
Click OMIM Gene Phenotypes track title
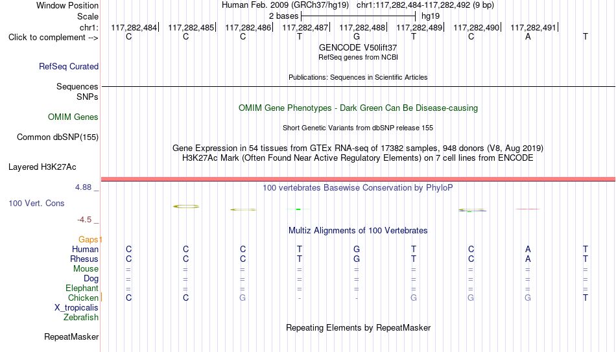358,108
